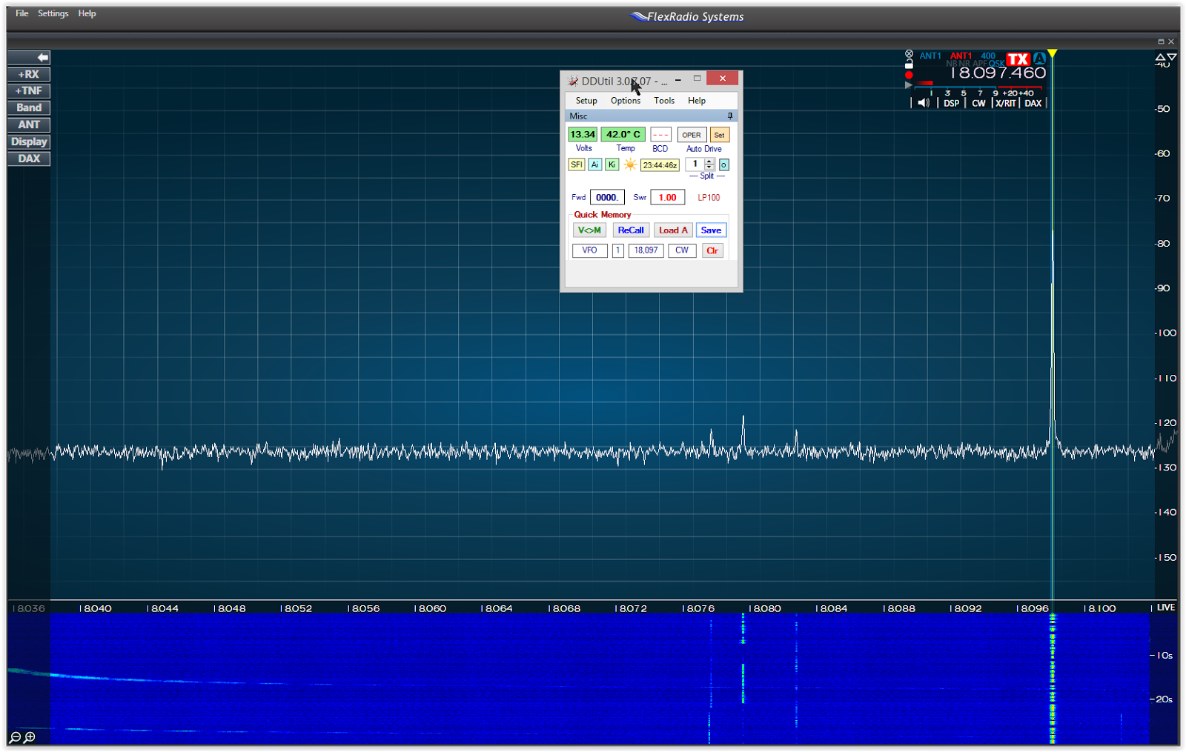Click the 400 filter width indicator
This screenshot has width=1186, height=752.
(x=988, y=56)
